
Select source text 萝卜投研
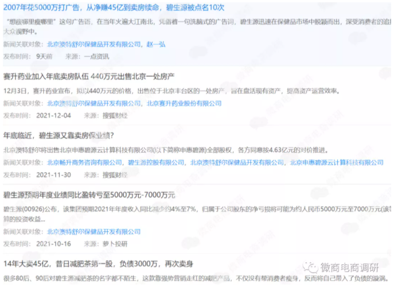tap(115, 244)
